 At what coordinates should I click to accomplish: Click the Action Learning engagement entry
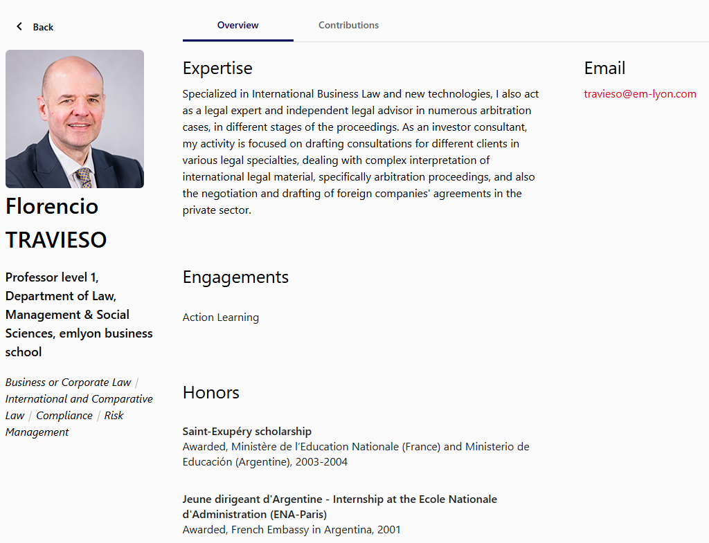(221, 317)
